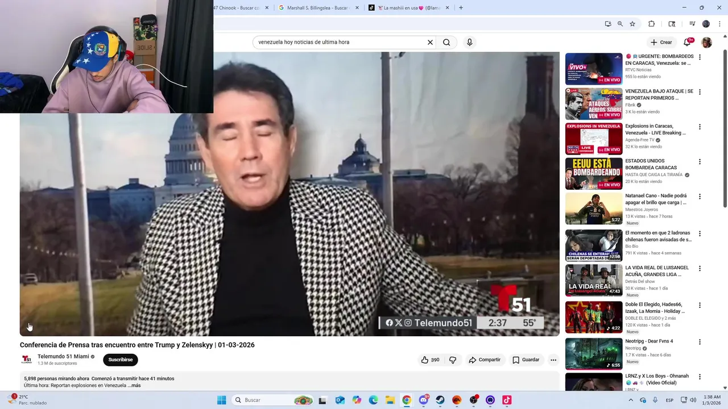This screenshot has height=409, width=728.
Task: Start voice search with the microphone icon
Action: pos(469,42)
